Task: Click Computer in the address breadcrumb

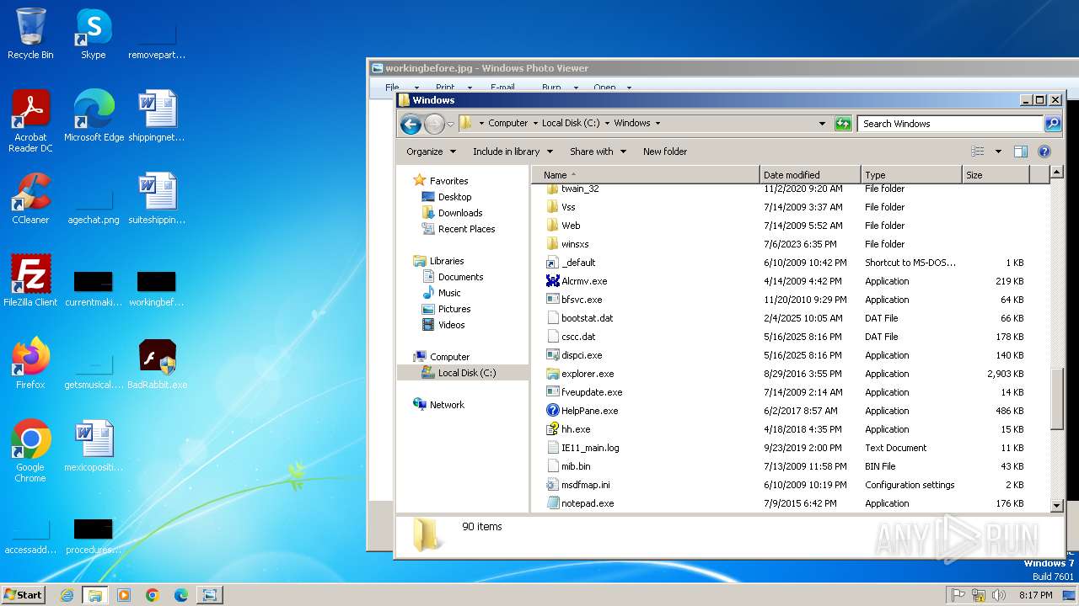Action: click(x=507, y=123)
